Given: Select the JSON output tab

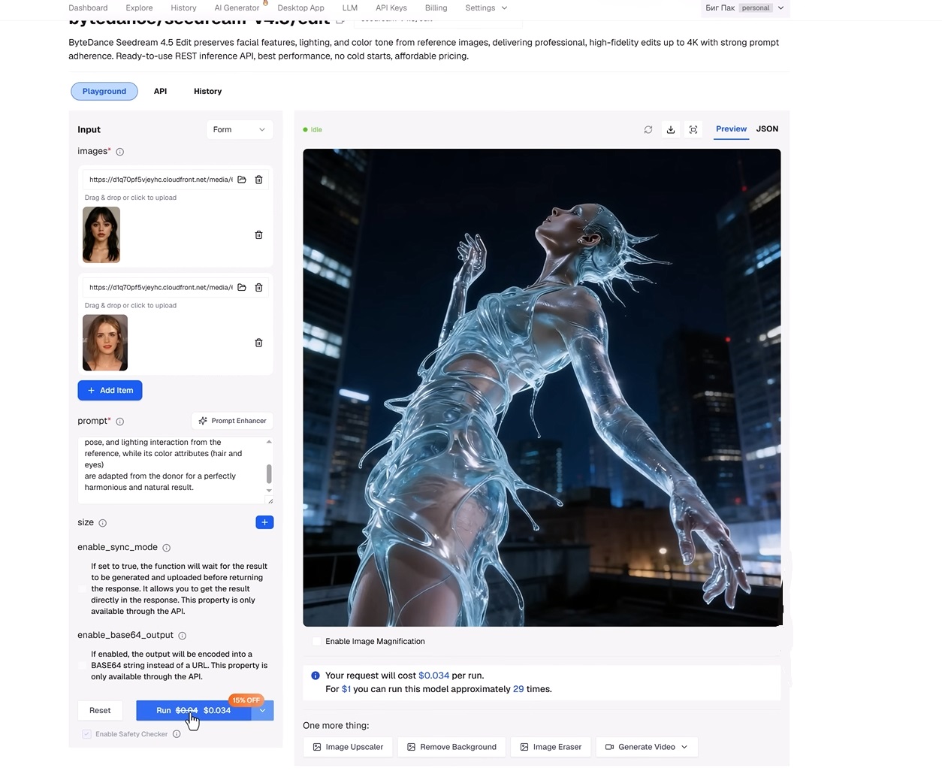Looking at the screenshot, I should coord(767,128).
